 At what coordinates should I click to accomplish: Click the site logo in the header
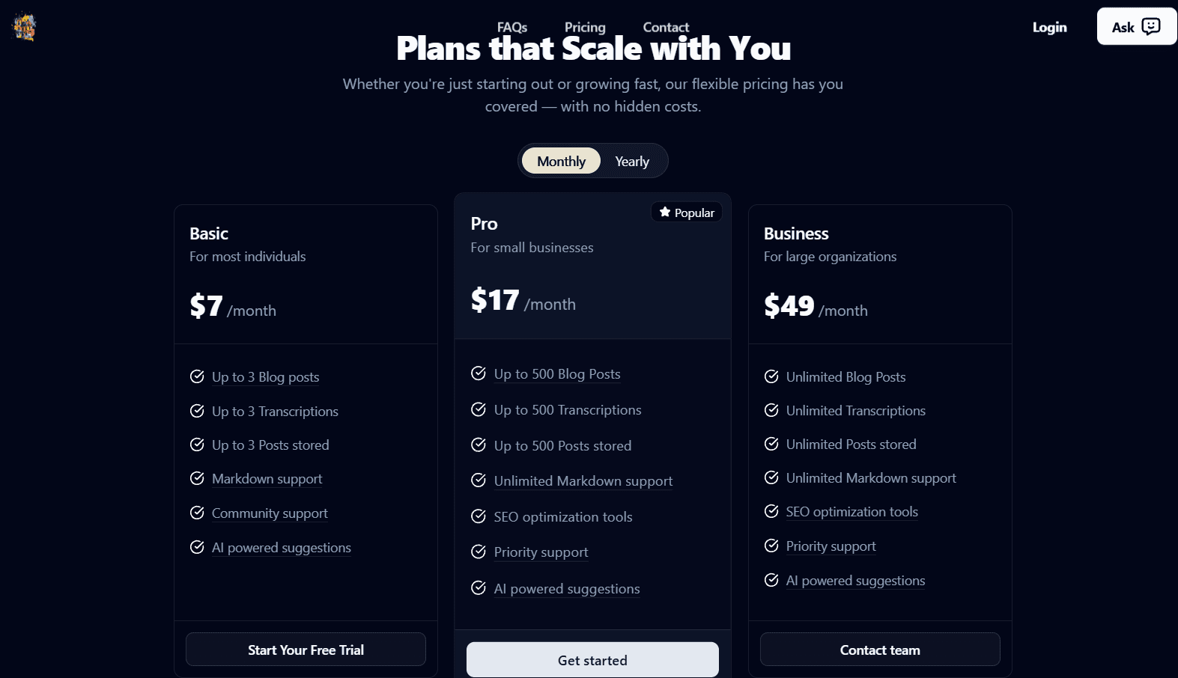click(24, 27)
